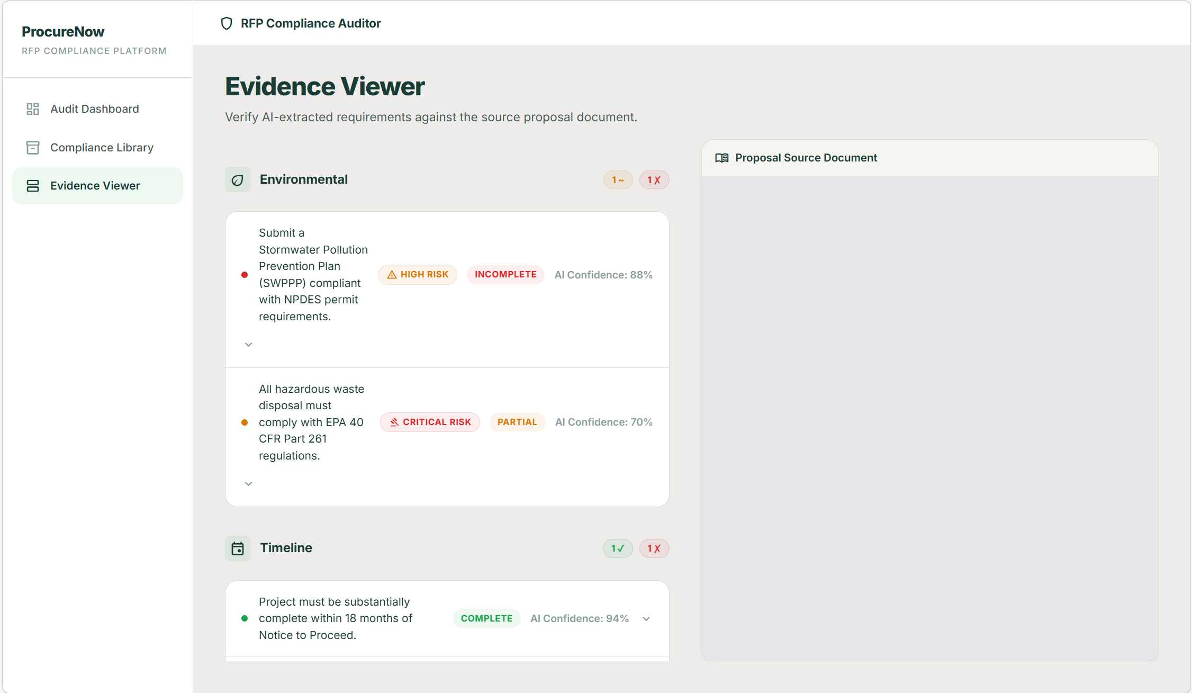
Task: Click the INCOMPLETE status badge
Action: coord(505,275)
